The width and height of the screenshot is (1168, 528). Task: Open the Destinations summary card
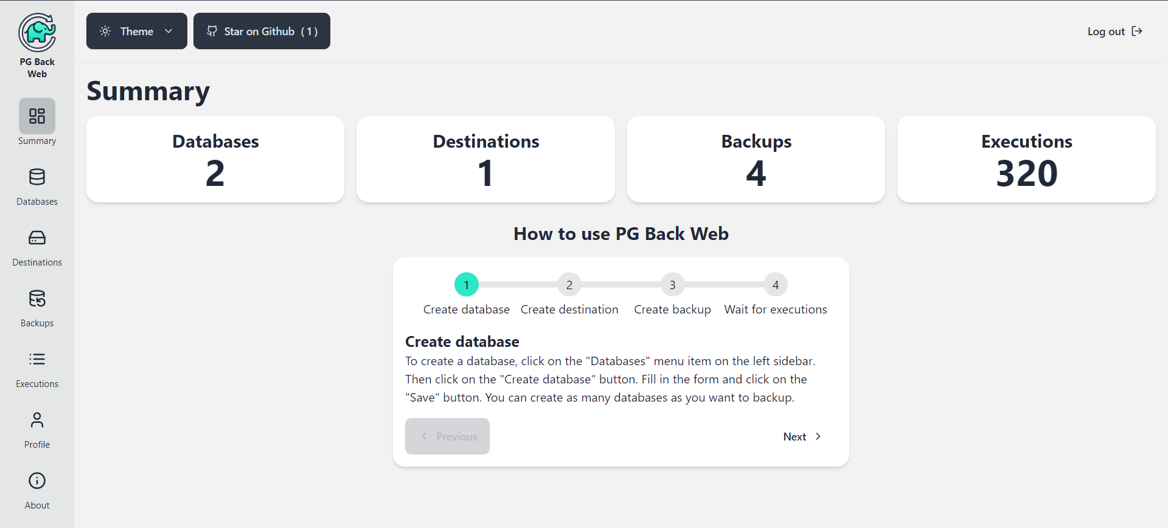(x=485, y=159)
